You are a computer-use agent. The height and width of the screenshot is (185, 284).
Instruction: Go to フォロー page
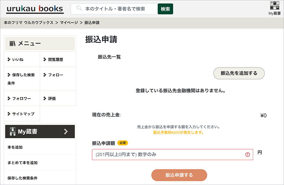coord(56,75)
